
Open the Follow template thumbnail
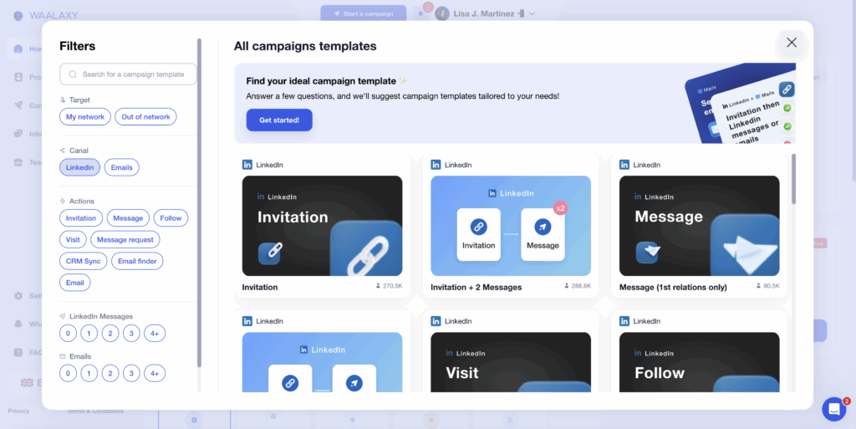(x=700, y=362)
